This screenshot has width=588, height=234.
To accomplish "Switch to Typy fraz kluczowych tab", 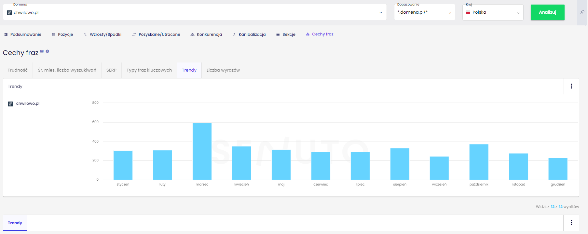I will pyautogui.click(x=149, y=70).
